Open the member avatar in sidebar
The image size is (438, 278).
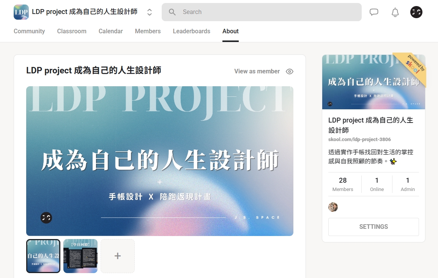[x=333, y=207]
